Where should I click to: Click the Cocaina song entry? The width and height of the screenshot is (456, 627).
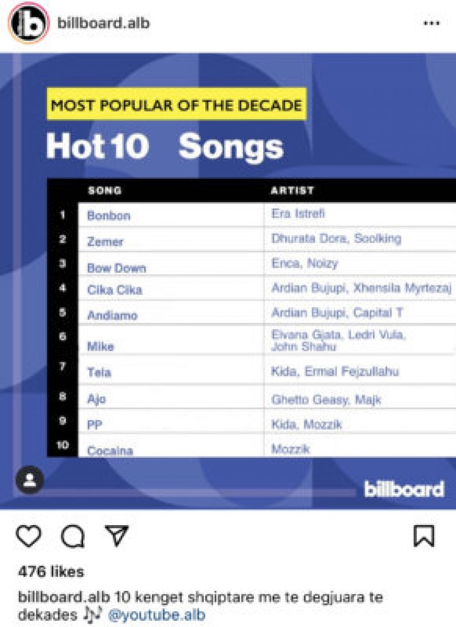pos(110,450)
